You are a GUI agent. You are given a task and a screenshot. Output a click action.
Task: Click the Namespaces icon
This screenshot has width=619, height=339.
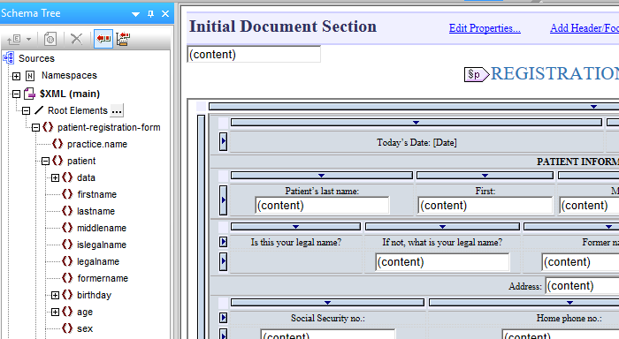tap(30, 76)
